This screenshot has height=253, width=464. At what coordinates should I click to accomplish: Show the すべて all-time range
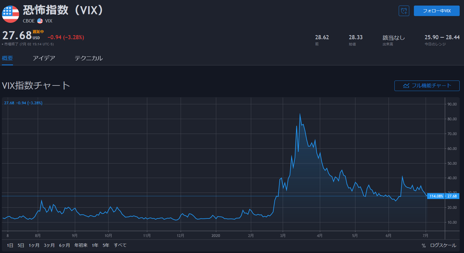pos(120,245)
